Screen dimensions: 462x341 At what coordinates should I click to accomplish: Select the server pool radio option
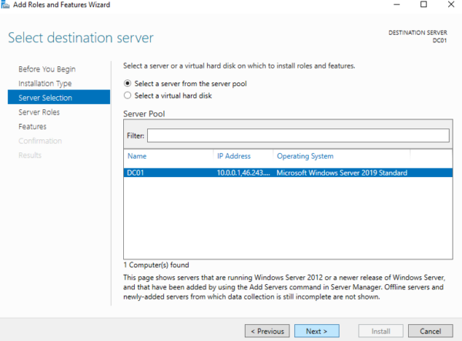(x=128, y=83)
